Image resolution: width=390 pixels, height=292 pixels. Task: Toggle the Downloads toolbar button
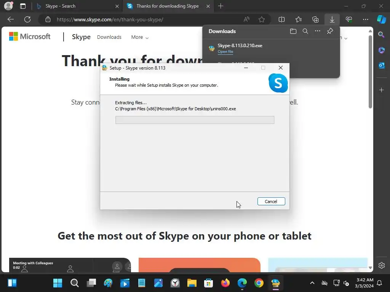(332, 19)
